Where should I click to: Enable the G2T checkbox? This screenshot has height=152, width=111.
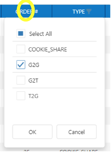(x=21, y=80)
